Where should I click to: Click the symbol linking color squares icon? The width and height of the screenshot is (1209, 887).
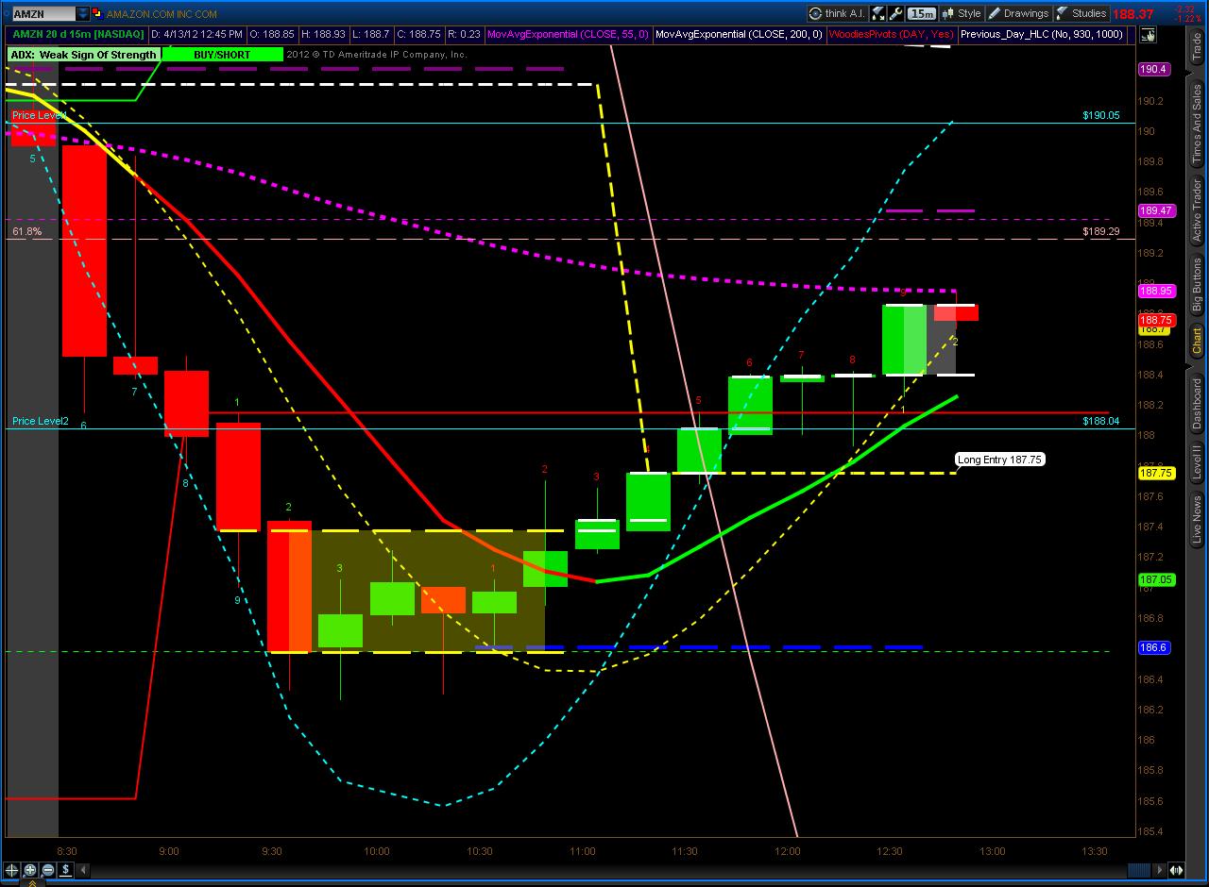pos(98,14)
